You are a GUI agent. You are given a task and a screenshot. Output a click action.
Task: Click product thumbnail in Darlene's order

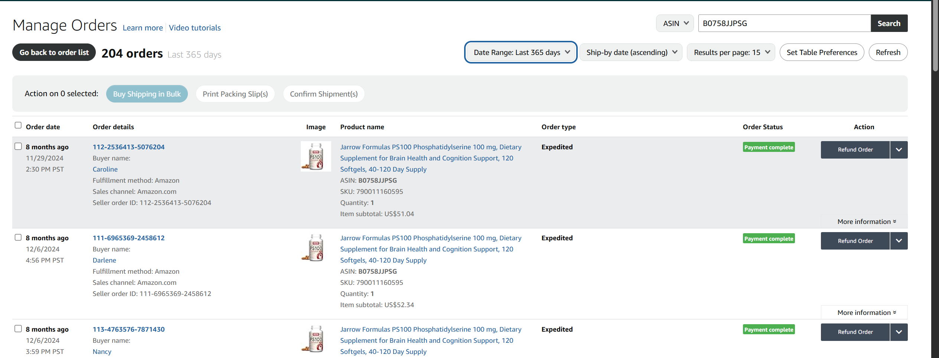click(x=316, y=247)
